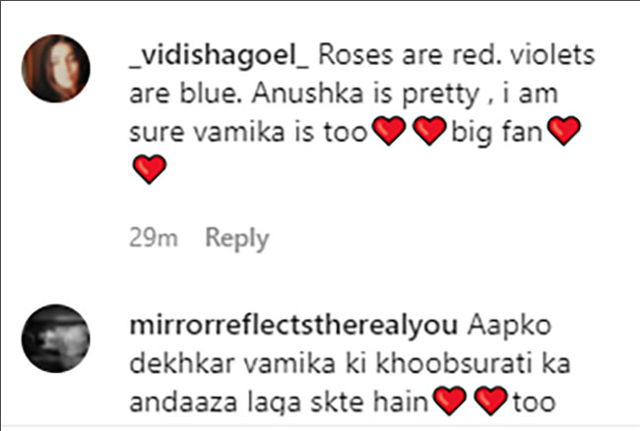640x431 pixels.
Task: Click the word "Anushka" in the comment
Action: pyautogui.click(x=307, y=93)
